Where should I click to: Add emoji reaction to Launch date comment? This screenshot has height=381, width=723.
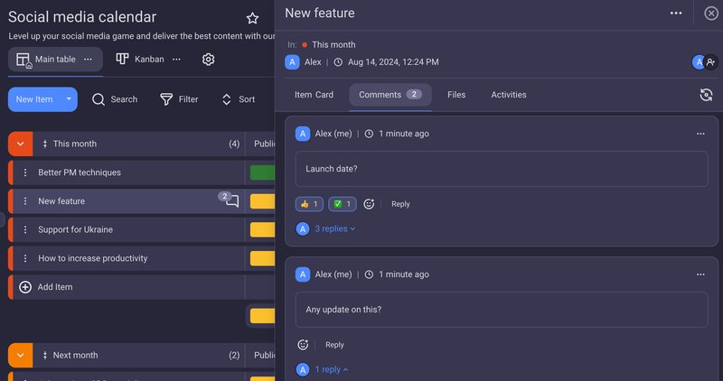369,204
